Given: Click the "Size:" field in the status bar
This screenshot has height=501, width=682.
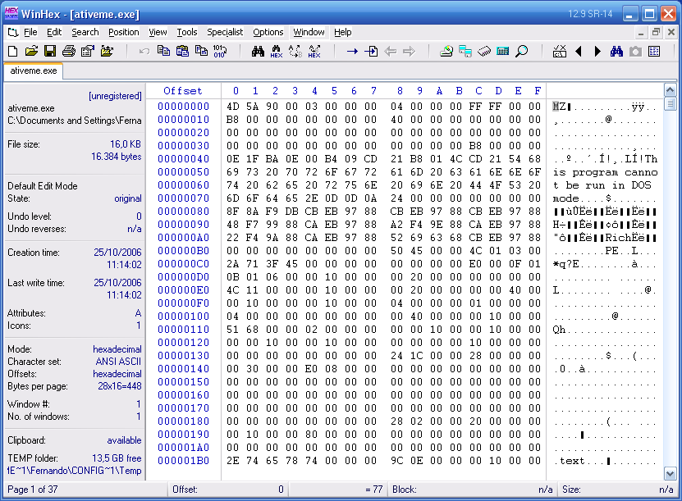Looking at the screenshot, I should coord(618,490).
